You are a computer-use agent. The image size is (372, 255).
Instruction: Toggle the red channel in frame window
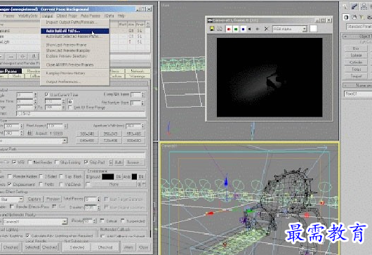[229, 29]
